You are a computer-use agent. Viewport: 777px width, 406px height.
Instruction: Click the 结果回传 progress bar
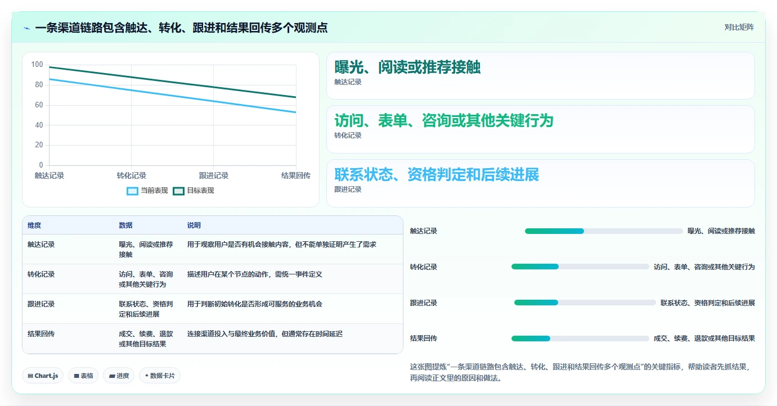pyautogui.click(x=580, y=339)
